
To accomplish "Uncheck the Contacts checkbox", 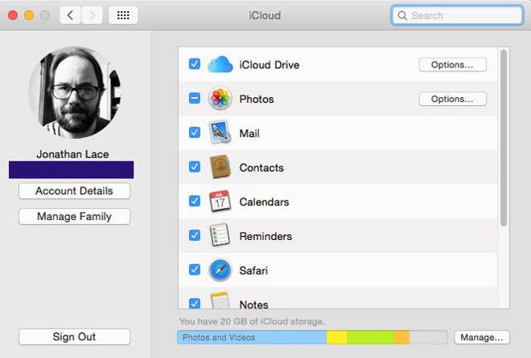I will (195, 167).
